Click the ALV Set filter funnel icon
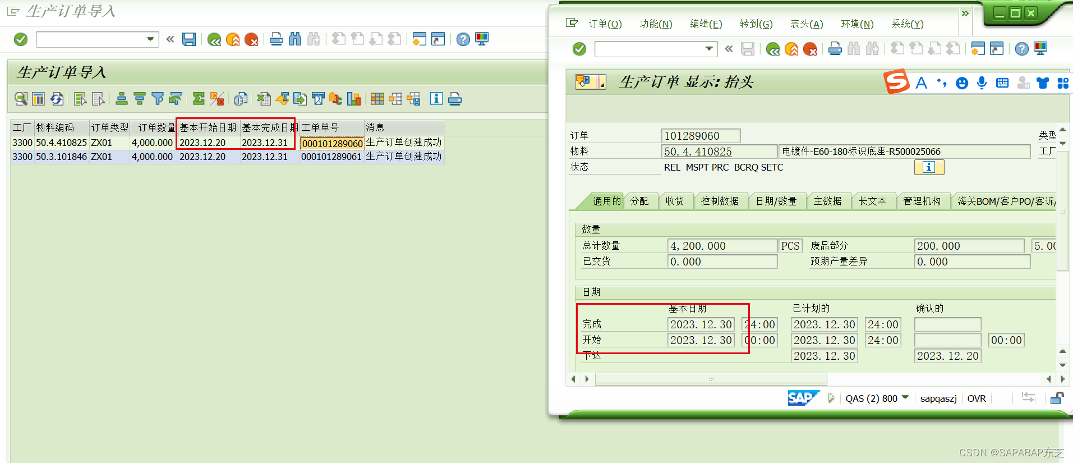 click(158, 99)
